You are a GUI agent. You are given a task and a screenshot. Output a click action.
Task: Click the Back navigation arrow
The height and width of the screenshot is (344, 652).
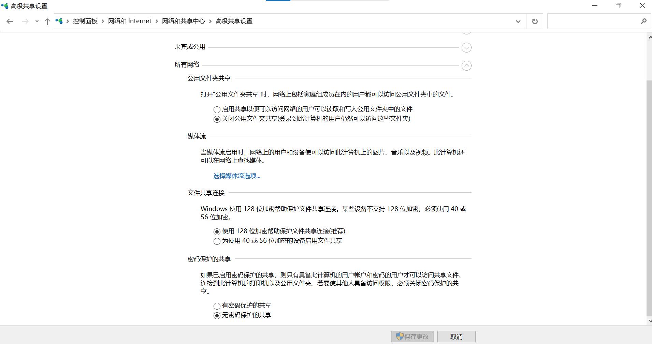coord(10,21)
